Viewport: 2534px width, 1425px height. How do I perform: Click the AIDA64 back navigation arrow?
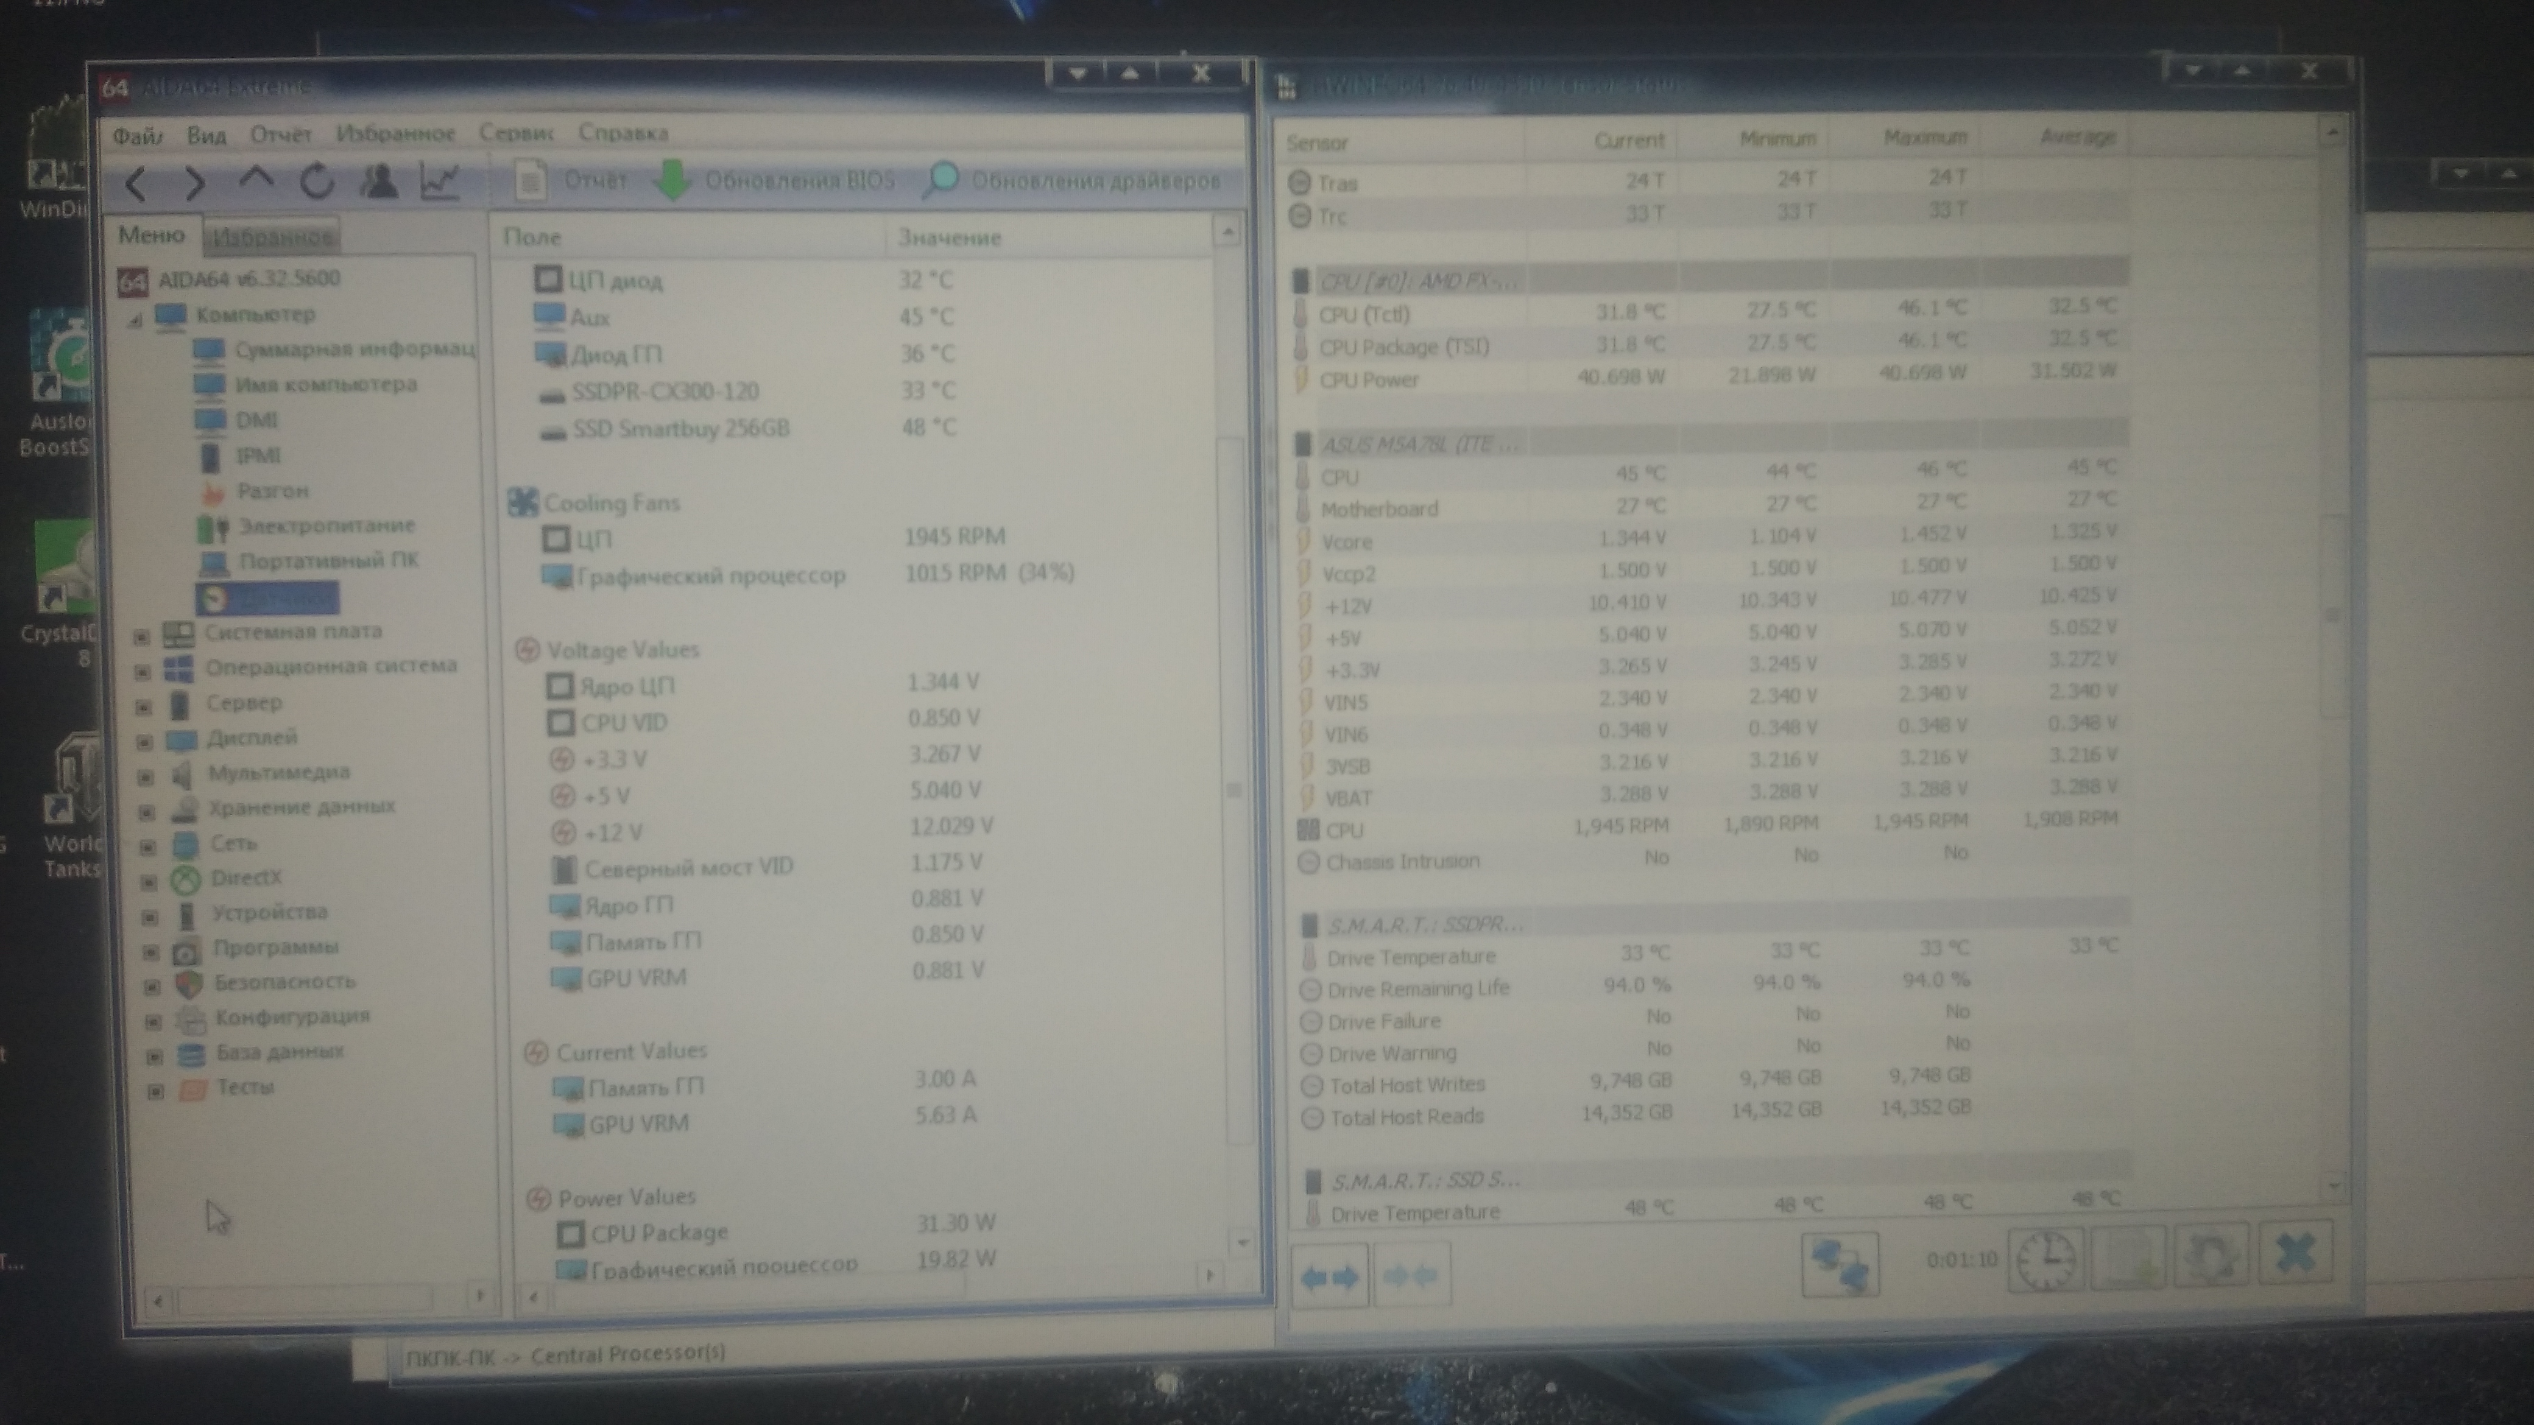[x=136, y=183]
